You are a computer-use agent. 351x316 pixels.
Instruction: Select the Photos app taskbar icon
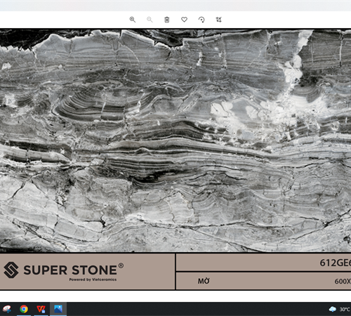click(x=58, y=309)
